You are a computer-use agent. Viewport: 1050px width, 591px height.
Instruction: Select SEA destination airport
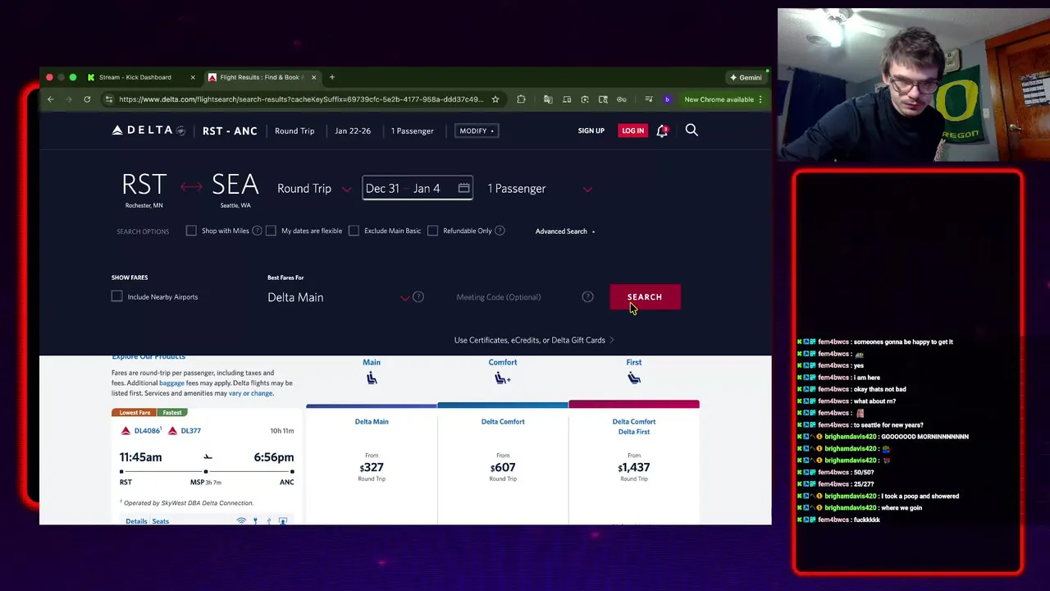pyautogui.click(x=235, y=190)
